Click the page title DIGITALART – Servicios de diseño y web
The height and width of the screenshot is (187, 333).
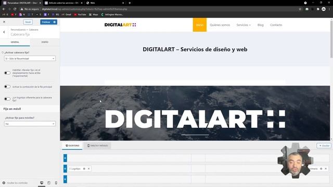click(195, 49)
